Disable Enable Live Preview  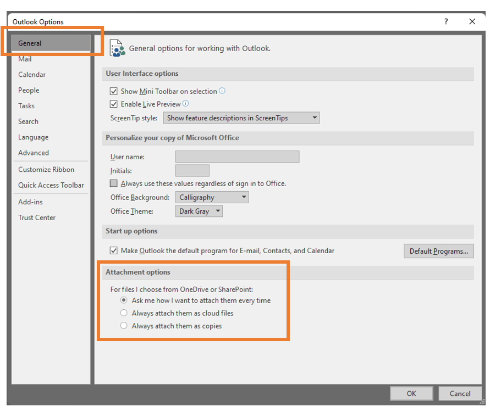click(x=113, y=104)
